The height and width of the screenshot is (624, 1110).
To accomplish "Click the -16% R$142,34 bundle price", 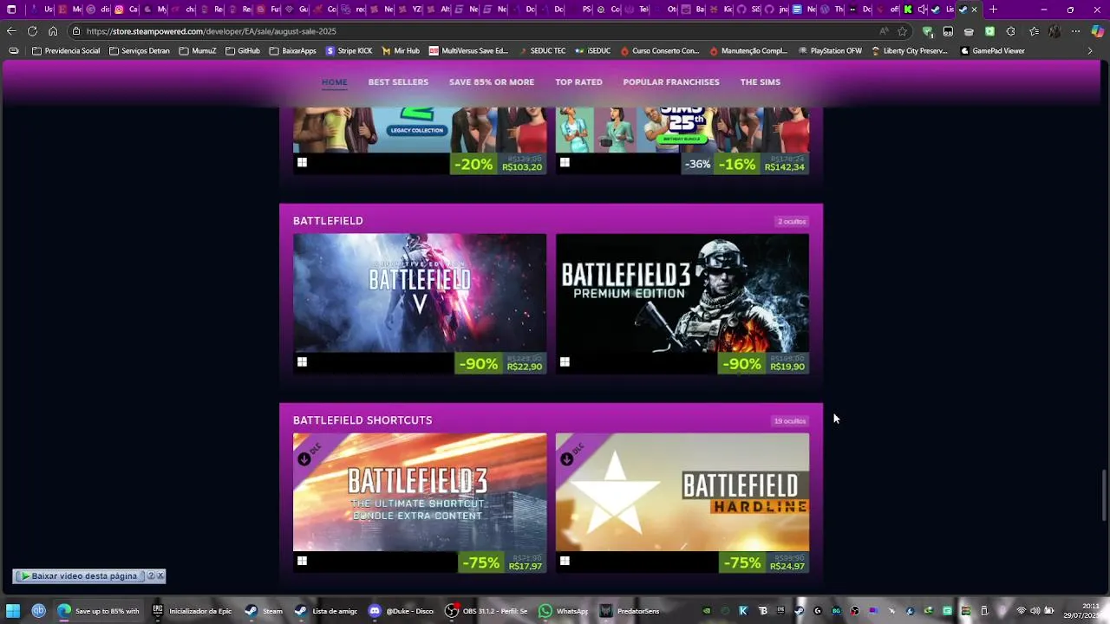I will 762,164.
